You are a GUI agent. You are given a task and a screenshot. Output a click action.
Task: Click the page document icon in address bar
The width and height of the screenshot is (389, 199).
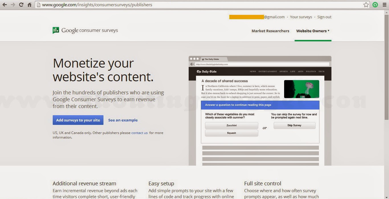pos(38,5)
